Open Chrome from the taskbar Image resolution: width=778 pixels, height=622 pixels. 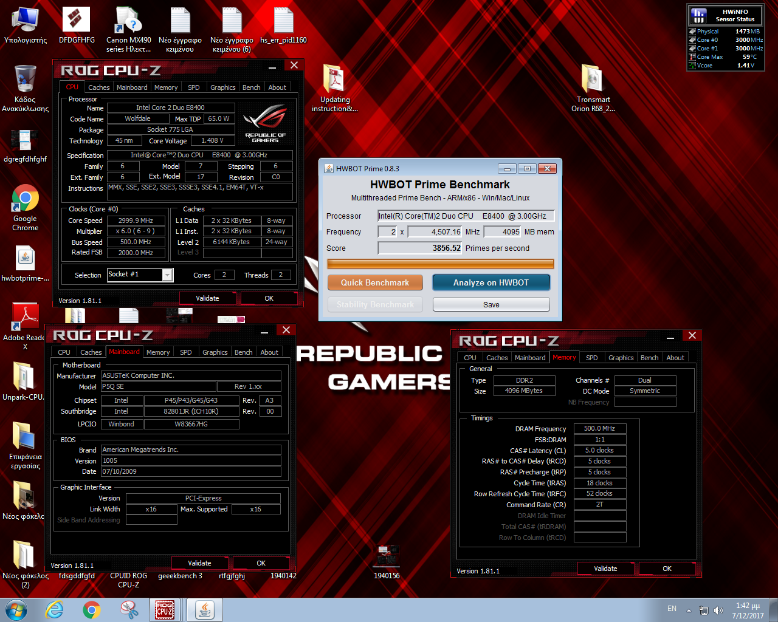click(x=92, y=610)
